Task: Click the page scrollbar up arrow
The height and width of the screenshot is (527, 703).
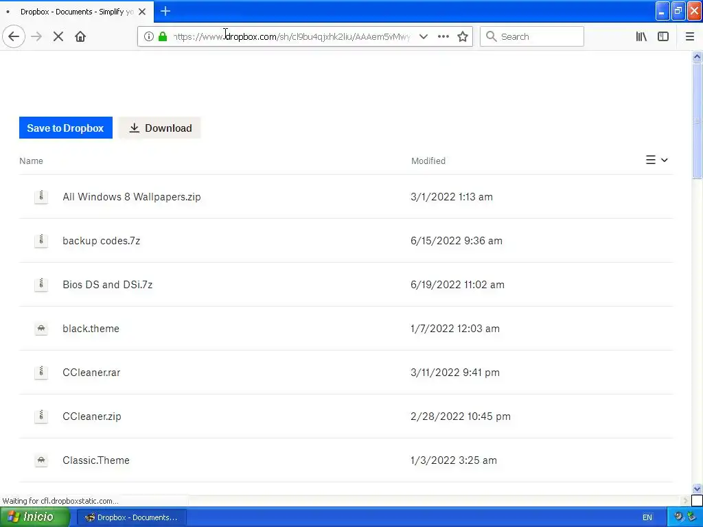Action: (x=697, y=56)
